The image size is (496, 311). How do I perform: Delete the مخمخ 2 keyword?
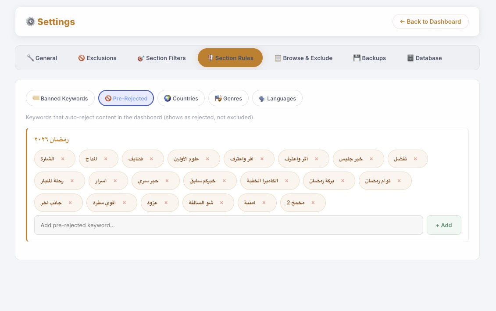tap(313, 203)
